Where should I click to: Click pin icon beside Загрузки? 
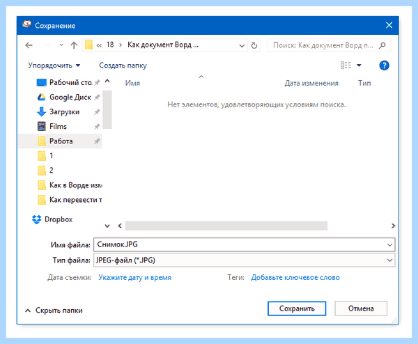point(97,112)
